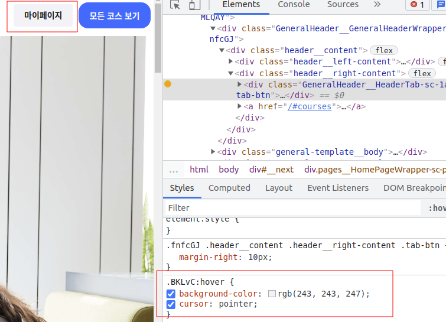This screenshot has height=322, width=446.
Task: Activate the inspect element picker icon
Action: [x=175, y=5]
